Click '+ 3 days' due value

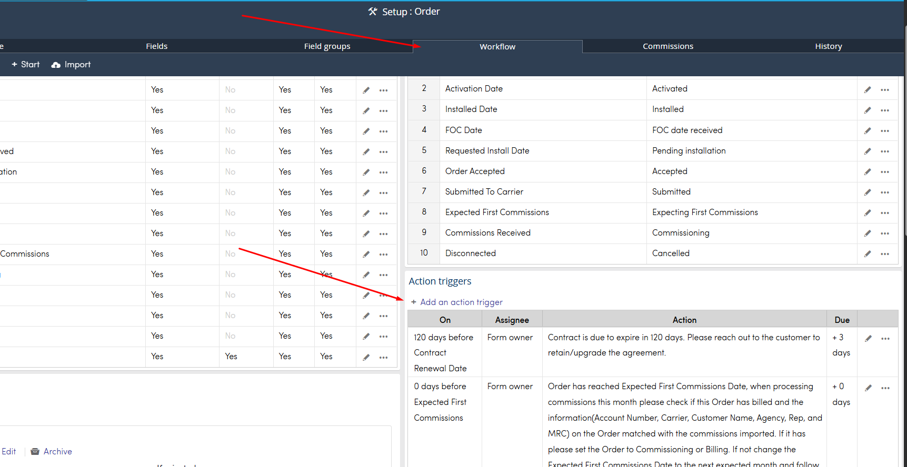pyautogui.click(x=841, y=345)
